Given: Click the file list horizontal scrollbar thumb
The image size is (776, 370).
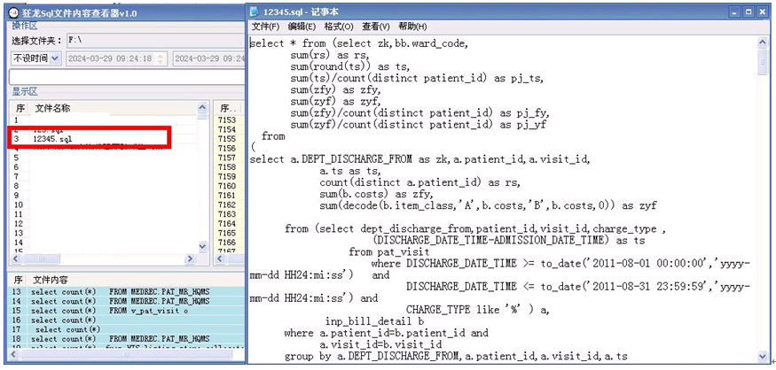Looking at the screenshot, I should coord(42,258).
